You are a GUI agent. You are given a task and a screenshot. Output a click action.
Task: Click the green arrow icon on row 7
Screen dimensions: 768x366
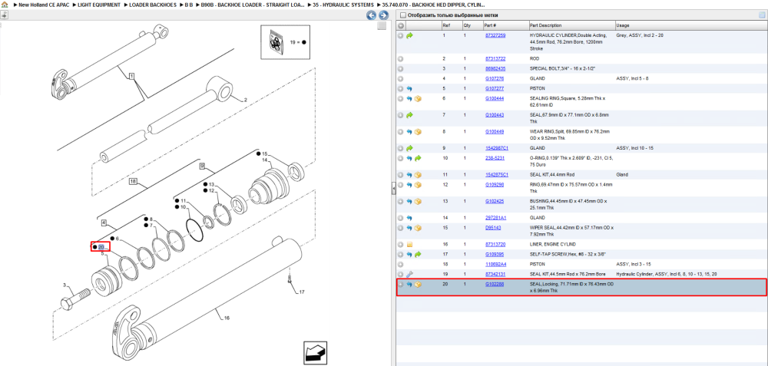(409, 115)
